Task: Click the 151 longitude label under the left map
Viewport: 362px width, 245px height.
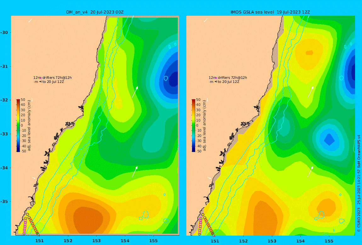Action: pyautogui.click(x=39, y=241)
